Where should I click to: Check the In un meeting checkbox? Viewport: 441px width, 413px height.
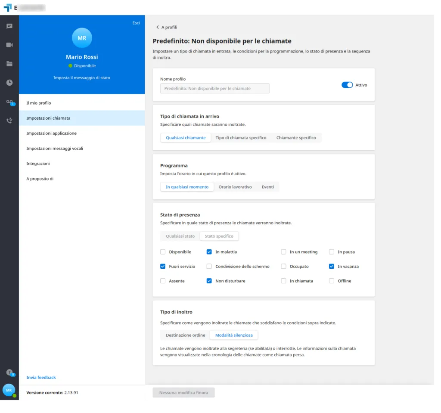[x=283, y=252]
